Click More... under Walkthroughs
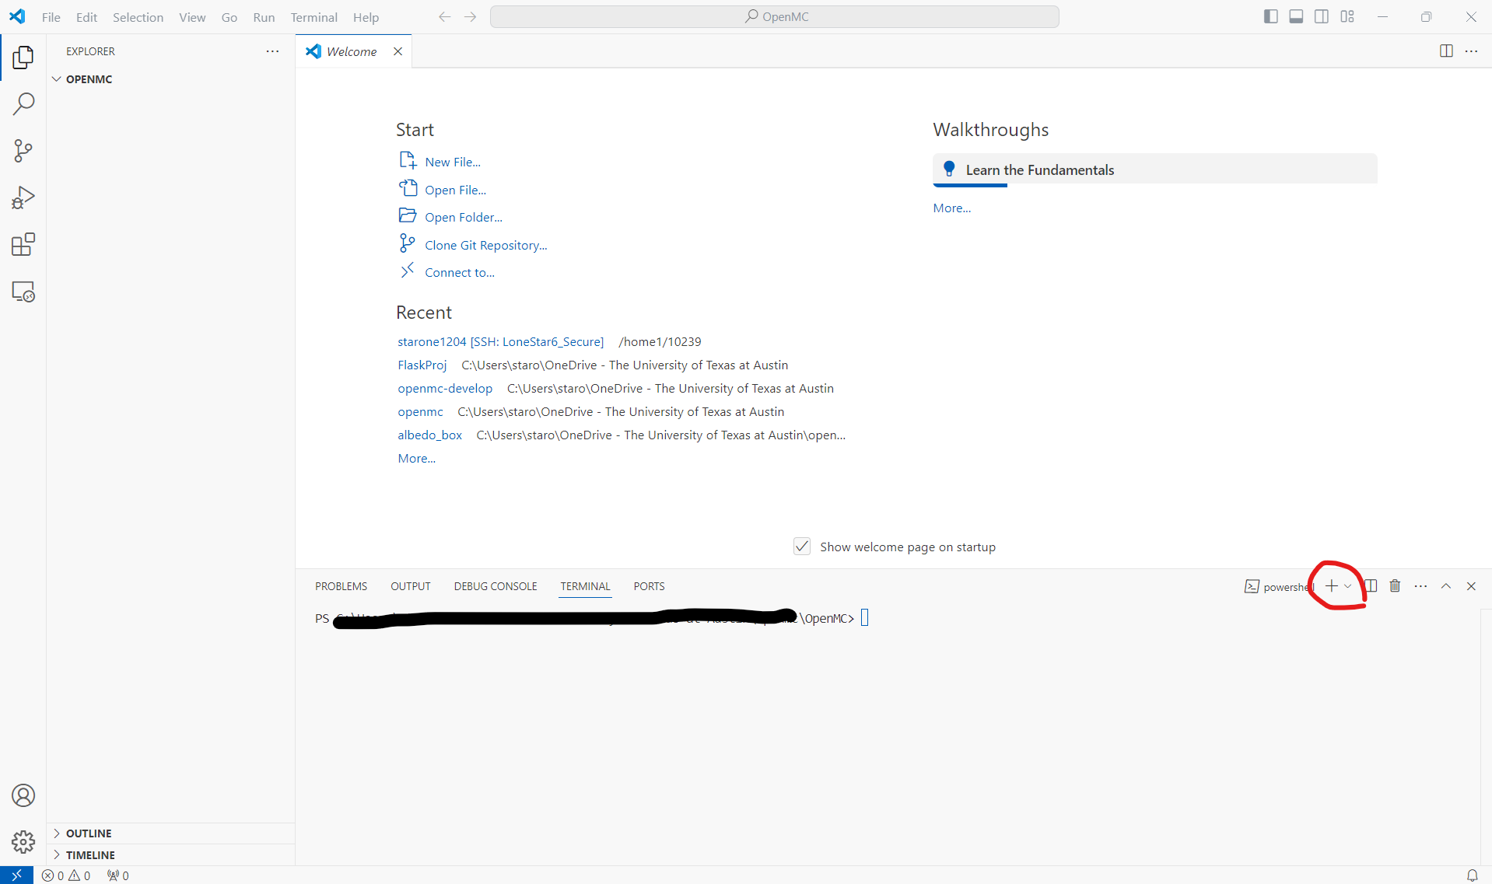 (x=951, y=208)
